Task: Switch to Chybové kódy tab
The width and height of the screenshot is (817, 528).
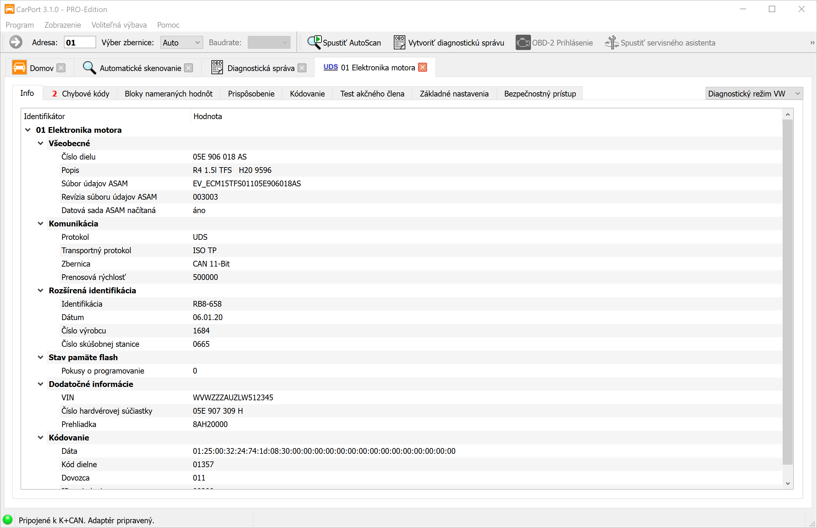Action: click(x=80, y=94)
